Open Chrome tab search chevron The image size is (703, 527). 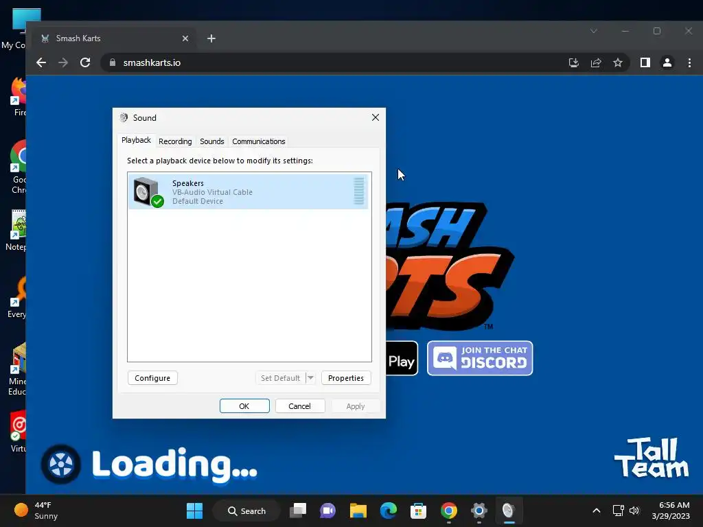[594, 31]
